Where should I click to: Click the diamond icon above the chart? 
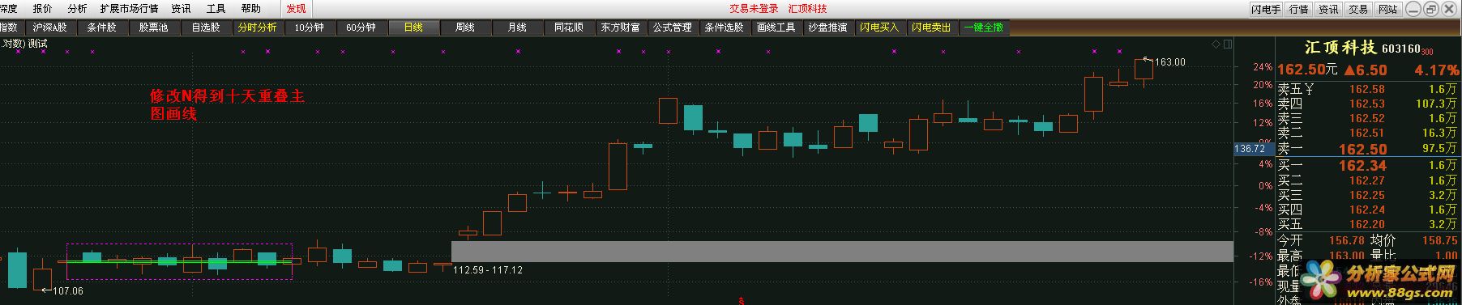(1215, 44)
